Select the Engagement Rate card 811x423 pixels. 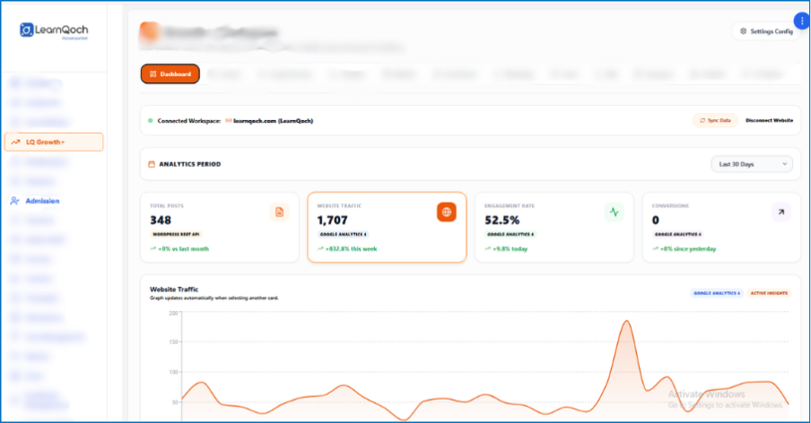554,228
